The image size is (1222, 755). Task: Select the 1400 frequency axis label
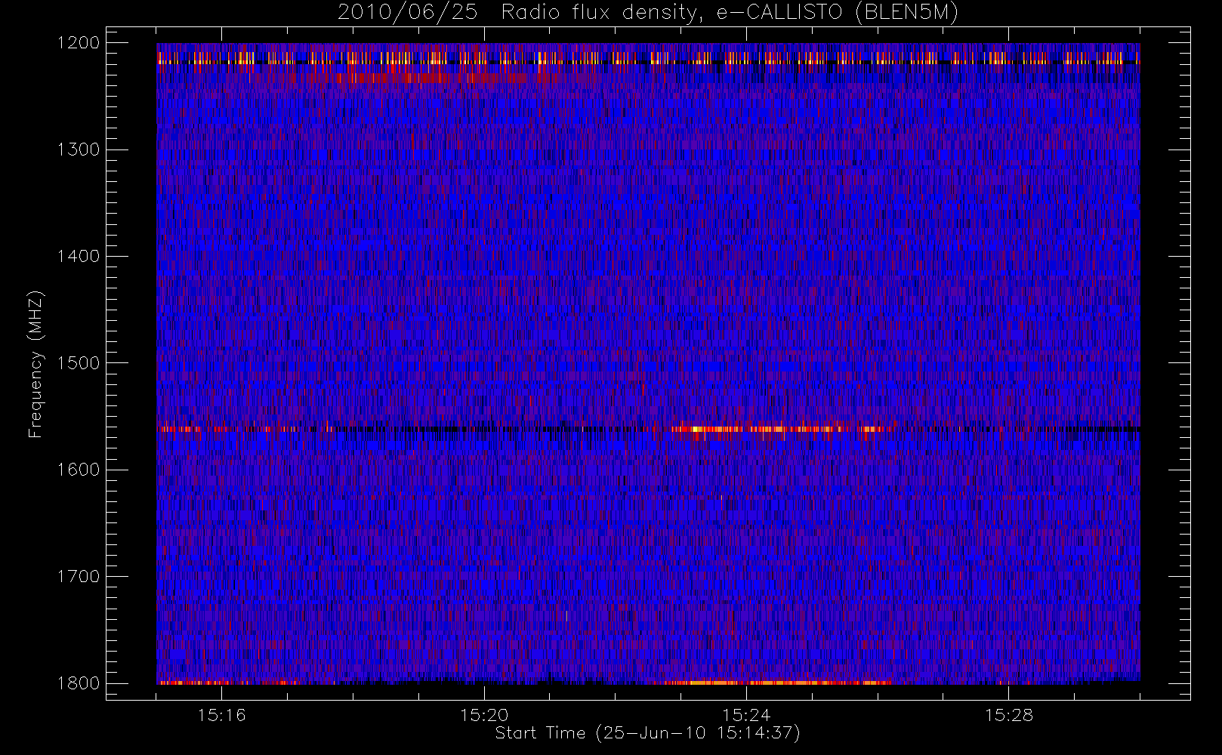(x=79, y=257)
